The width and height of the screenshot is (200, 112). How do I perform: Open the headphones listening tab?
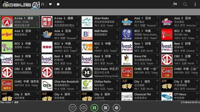[x=43, y=4]
